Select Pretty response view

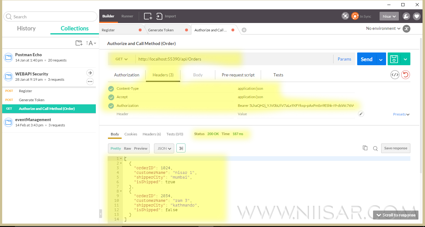click(116, 148)
